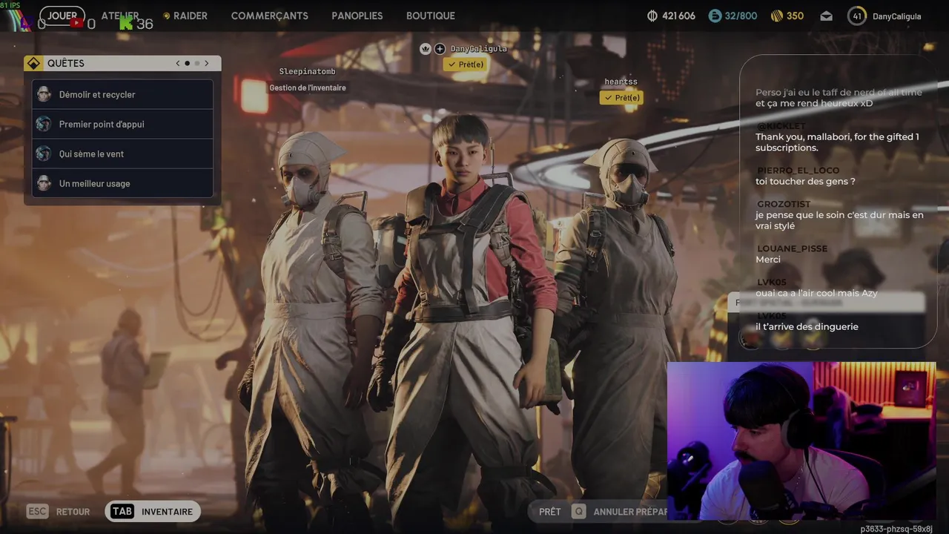
Task: Open quest Qui sème le vent
Action: (x=122, y=154)
